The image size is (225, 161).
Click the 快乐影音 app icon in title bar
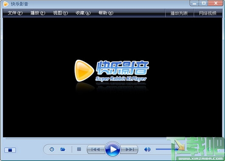coord(6,4)
